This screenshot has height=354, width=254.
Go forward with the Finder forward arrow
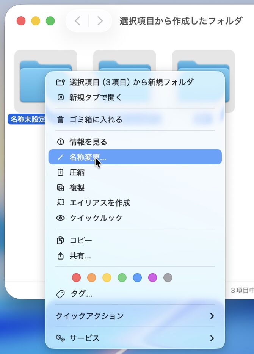pyautogui.click(x=100, y=21)
